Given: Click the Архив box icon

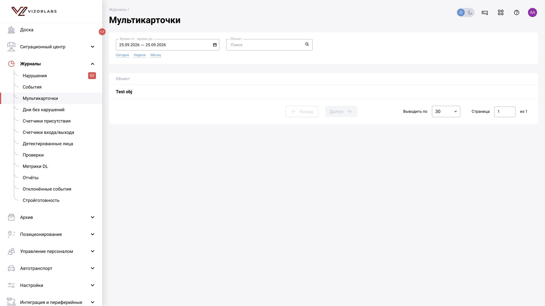Looking at the screenshot, I should 11,217.
